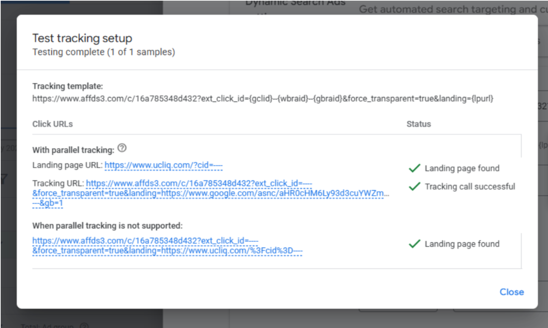This screenshot has height=328, width=548.
Task: Open the ucliq.com landing page URL link
Action: coord(164,165)
